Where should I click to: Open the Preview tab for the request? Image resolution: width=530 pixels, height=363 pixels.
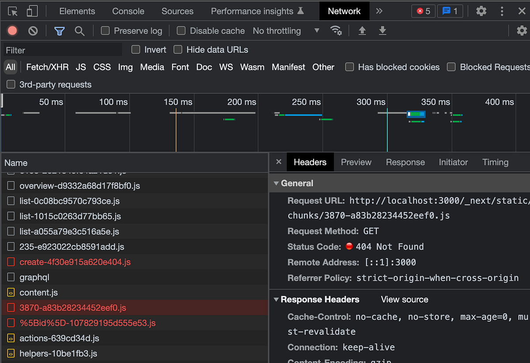(x=356, y=162)
